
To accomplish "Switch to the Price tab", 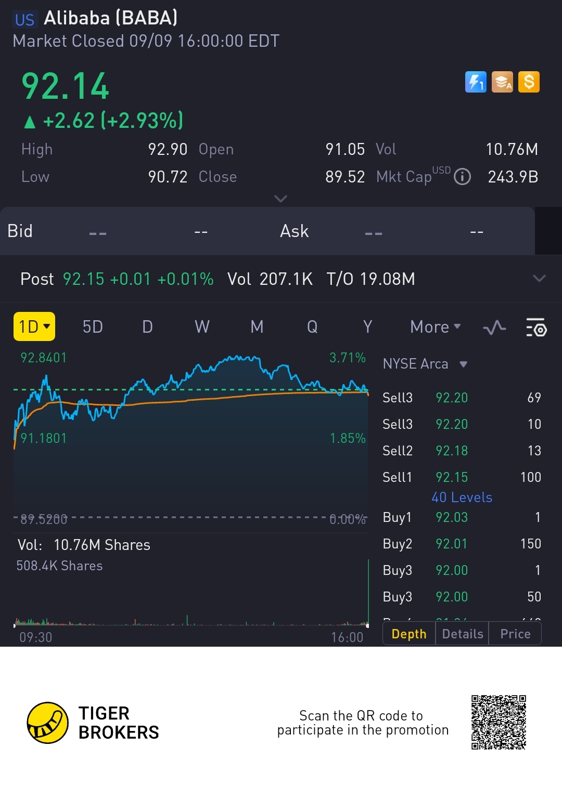I will pos(515,634).
